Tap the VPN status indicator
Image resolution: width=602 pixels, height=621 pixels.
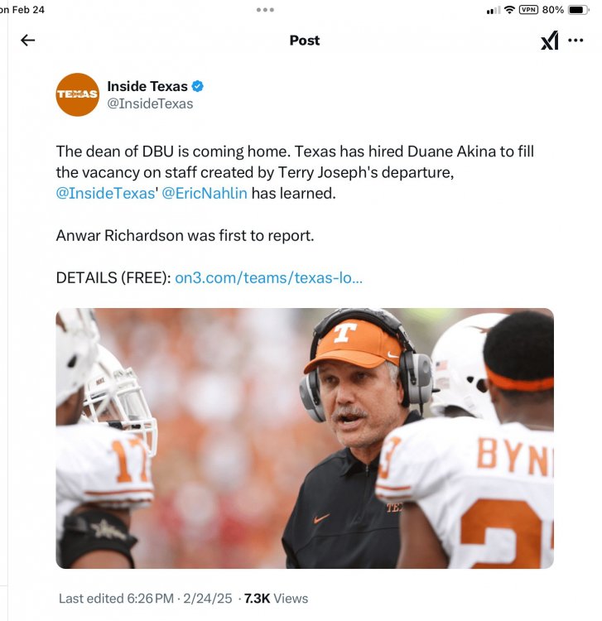point(529,9)
